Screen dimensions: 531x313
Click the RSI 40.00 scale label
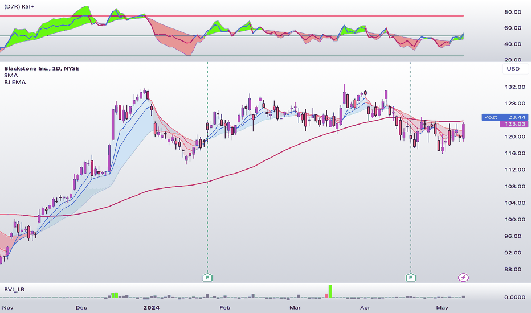(513, 44)
